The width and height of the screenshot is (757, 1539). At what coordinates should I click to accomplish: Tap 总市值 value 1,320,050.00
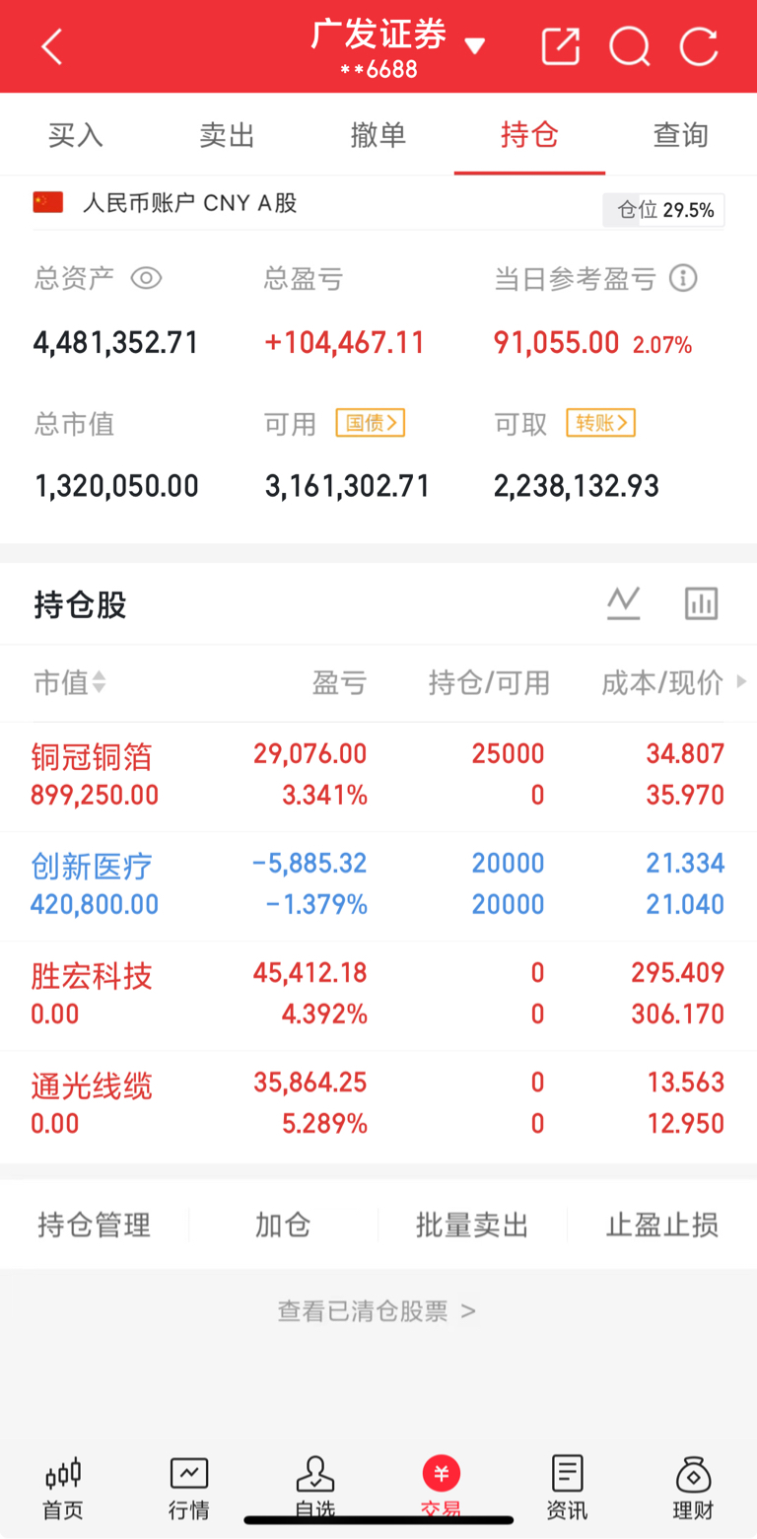coord(116,486)
